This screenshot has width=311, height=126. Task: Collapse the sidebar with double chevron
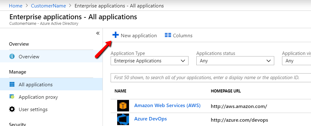[x=98, y=33]
